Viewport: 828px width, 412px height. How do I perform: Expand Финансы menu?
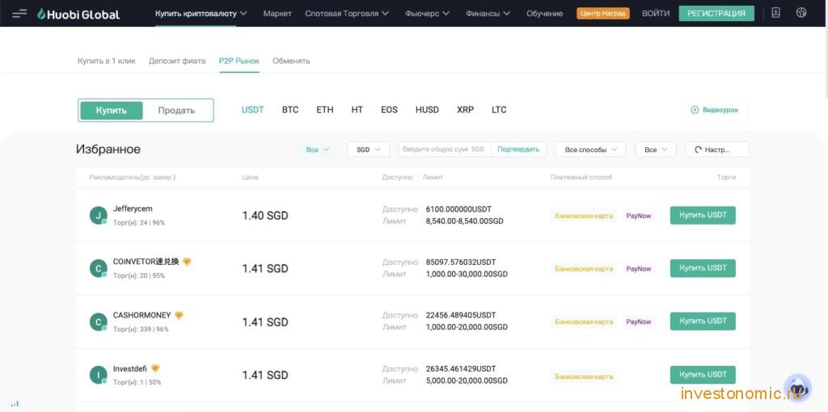click(488, 13)
